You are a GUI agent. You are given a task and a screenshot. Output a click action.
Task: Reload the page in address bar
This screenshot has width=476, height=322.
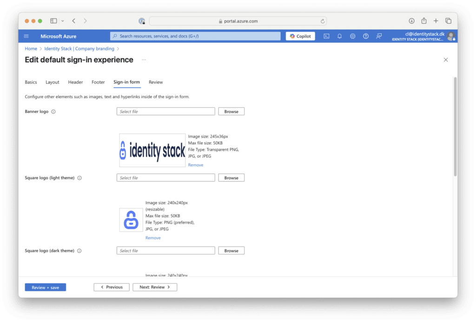pos(323,21)
